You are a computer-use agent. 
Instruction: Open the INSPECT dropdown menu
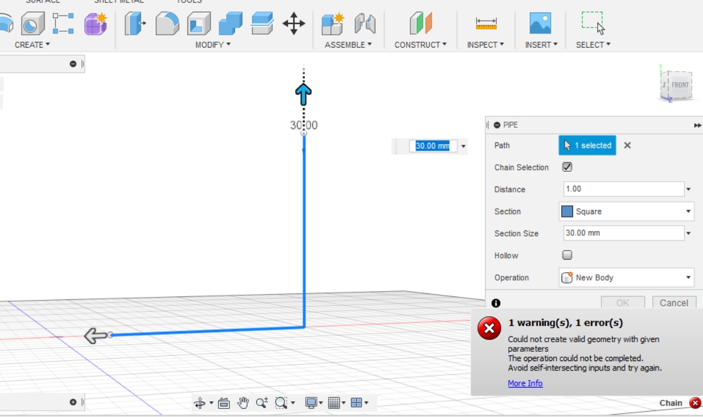[486, 45]
